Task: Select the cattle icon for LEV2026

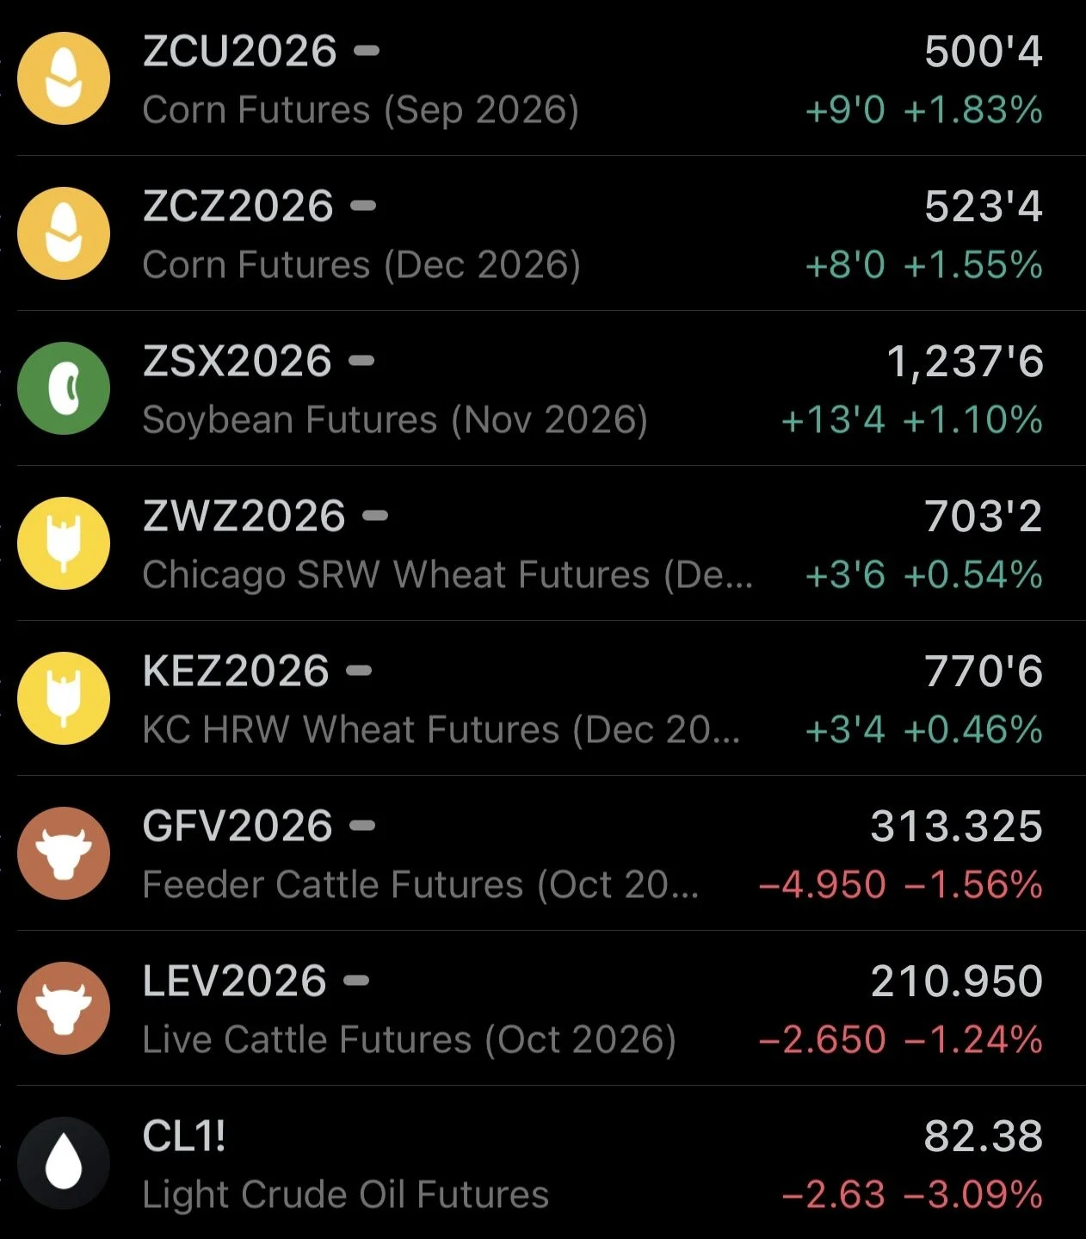Action: (64, 1008)
